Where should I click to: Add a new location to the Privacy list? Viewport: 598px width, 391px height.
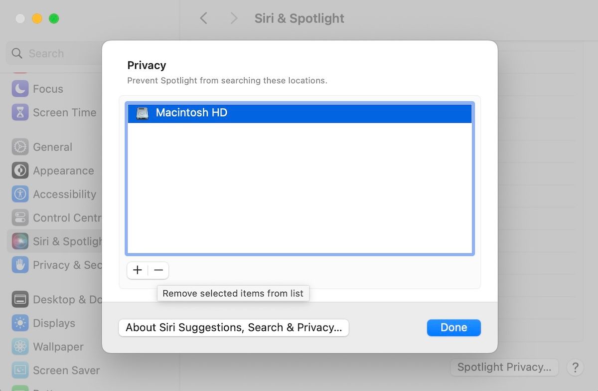coord(138,270)
